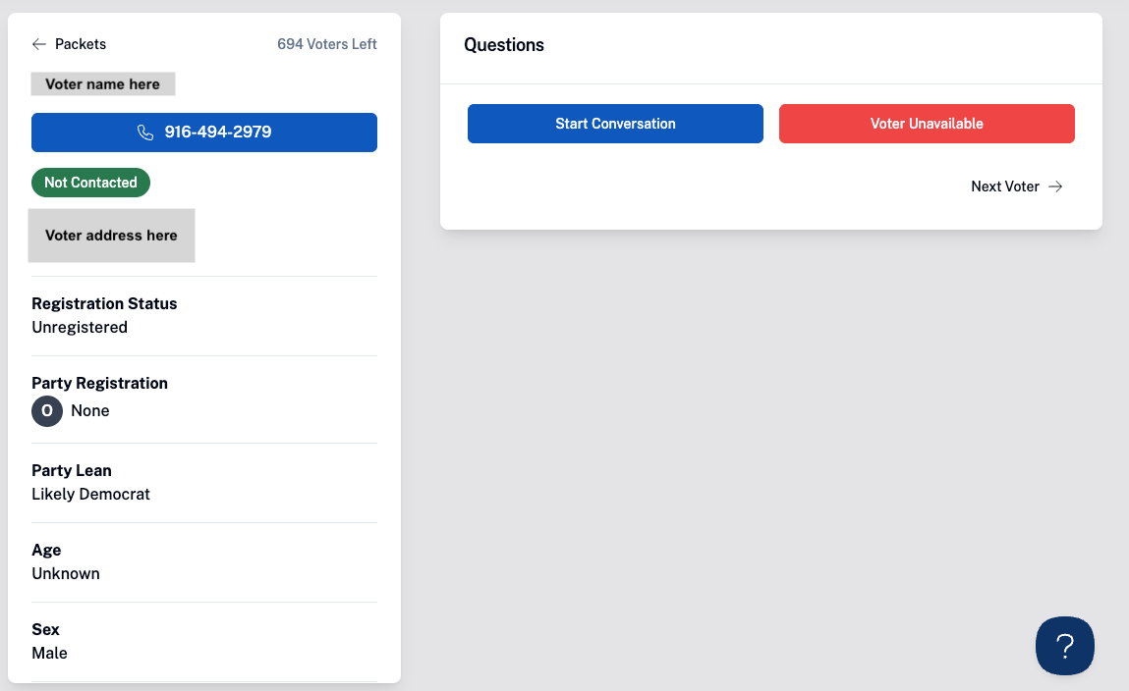Click the Sex Male value

(50, 654)
